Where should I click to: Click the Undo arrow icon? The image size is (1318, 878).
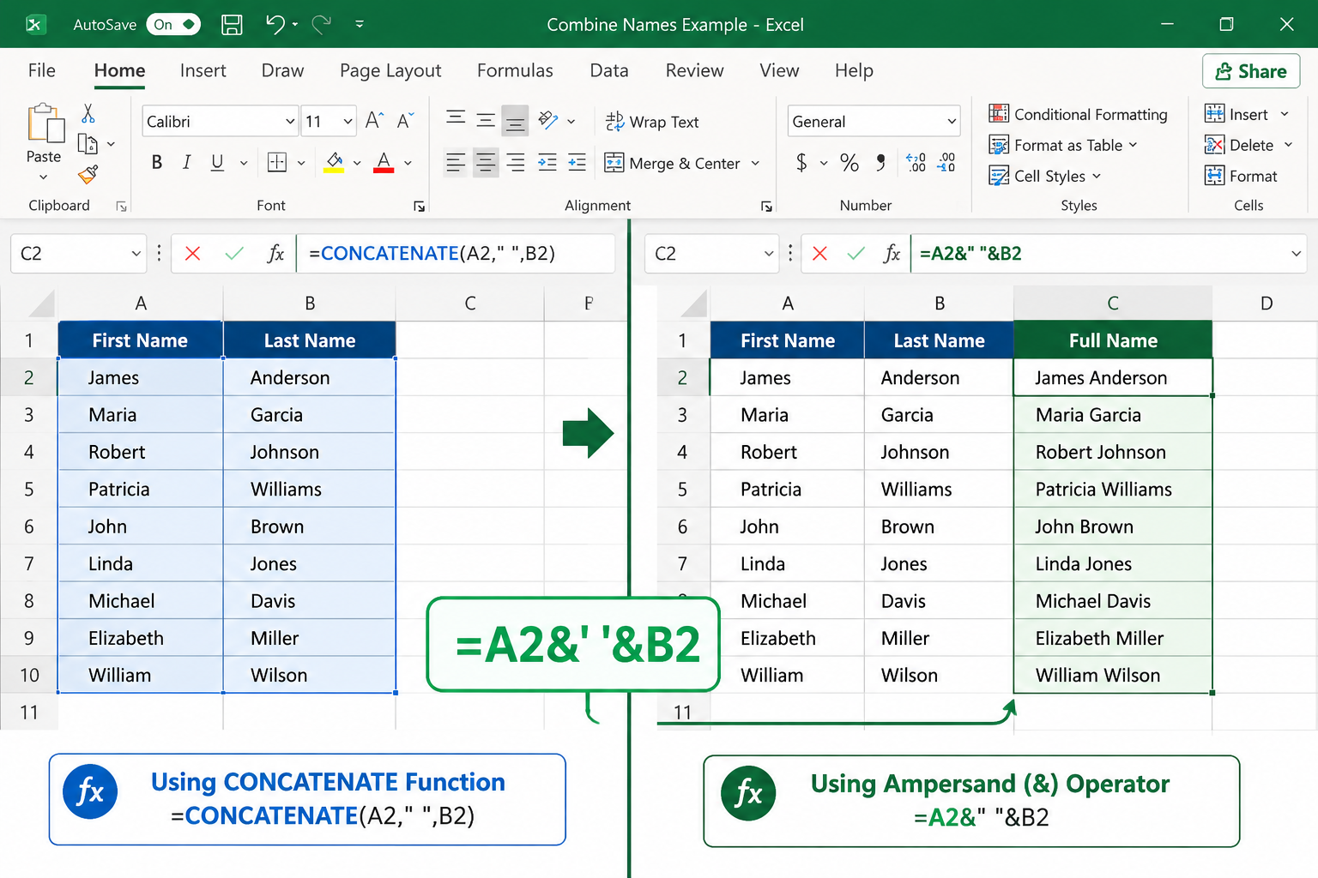coord(275,25)
